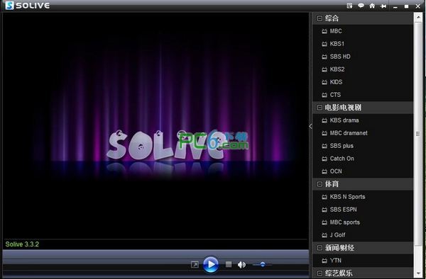Viewport: 426px width, 279px height.
Task: Click the TV icon beside KBS2
Action: pos(324,69)
